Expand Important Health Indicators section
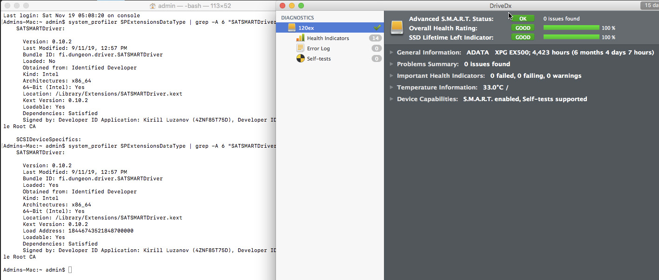The width and height of the screenshot is (659, 280). tap(391, 76)
